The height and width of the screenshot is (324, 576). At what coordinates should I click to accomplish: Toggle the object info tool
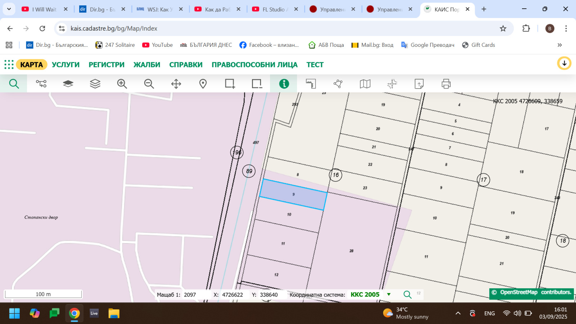(284, 84)
